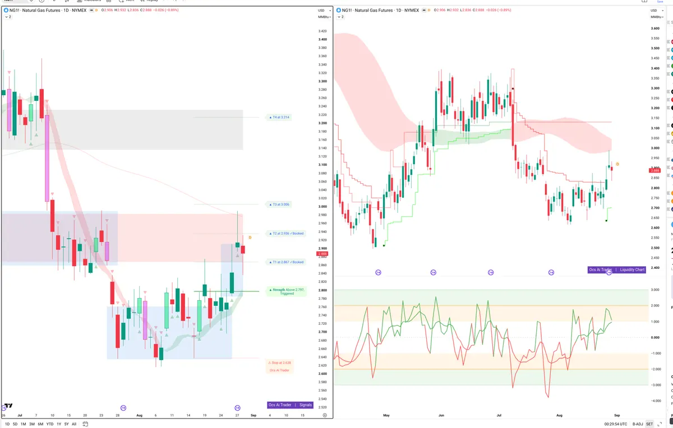The height and width of the screenshot is (428, 673).
Task: Click the Sep date label on left chart
Action: click(253, 415)
